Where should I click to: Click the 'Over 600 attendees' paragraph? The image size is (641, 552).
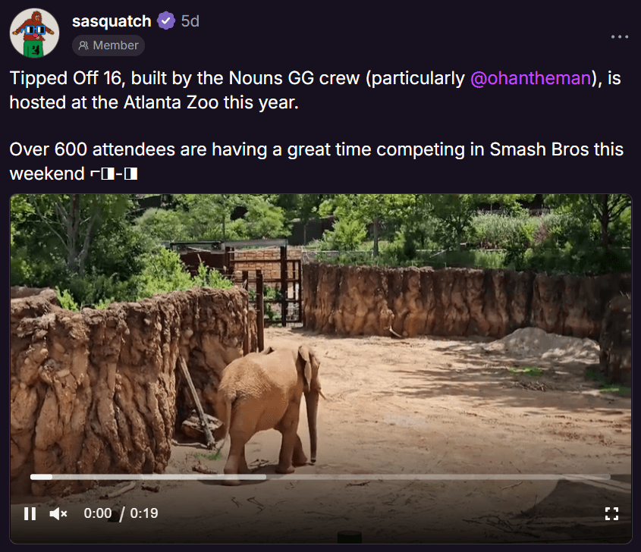tap(316, 162)
